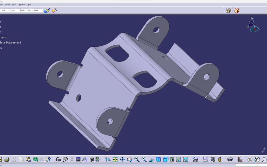This screenshot has height=167, width=267.
Task: Click the greyed spiral Update icon
Action: pos(250,160)
